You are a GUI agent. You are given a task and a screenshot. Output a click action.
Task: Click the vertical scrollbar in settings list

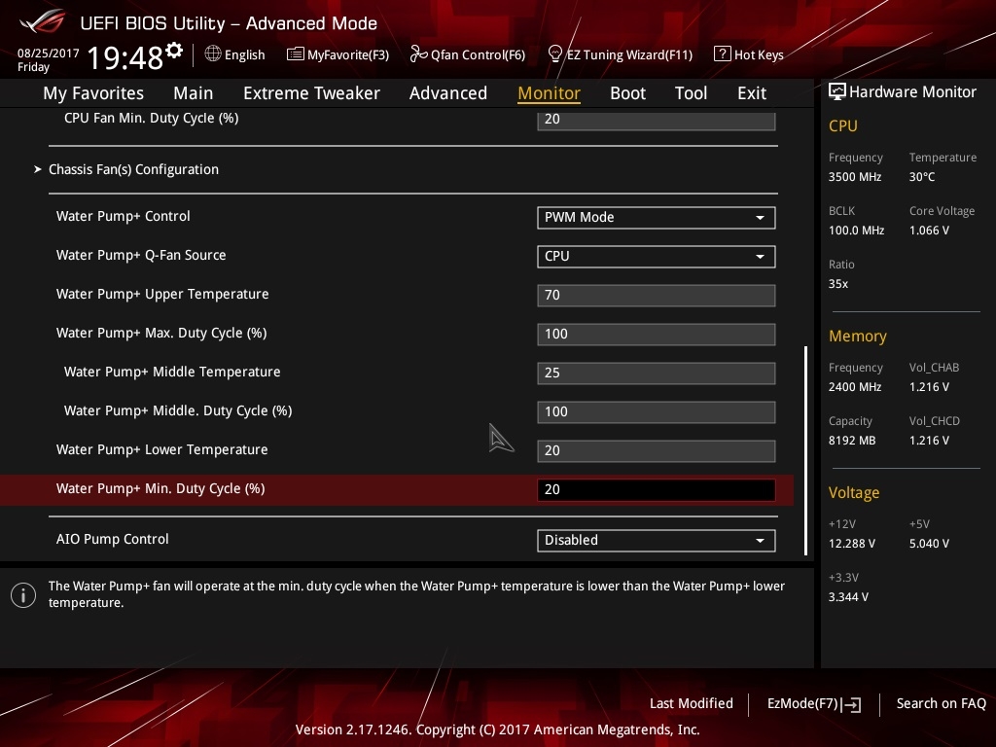(x=805, y=449)
